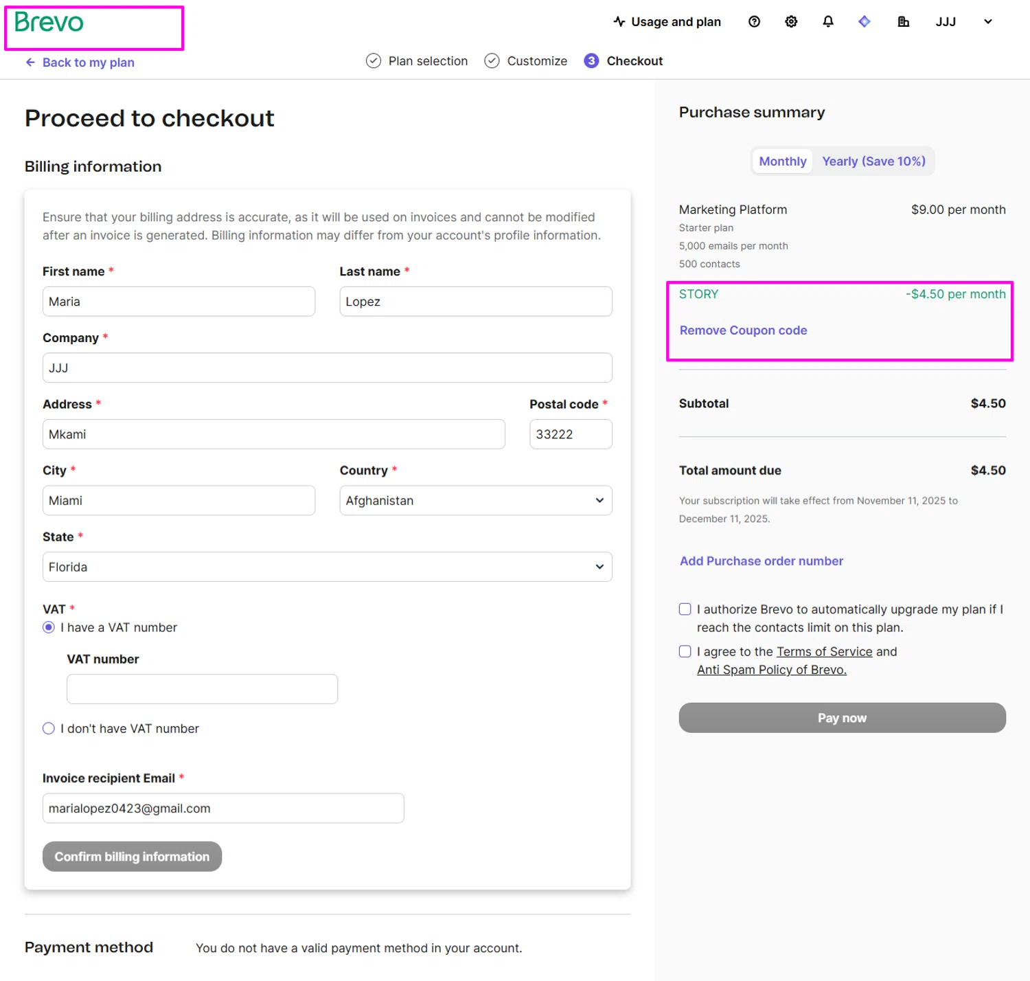Open the Terms of Service link
Image resolution: width=1030 pixels, height=981 pixels.
824,651
